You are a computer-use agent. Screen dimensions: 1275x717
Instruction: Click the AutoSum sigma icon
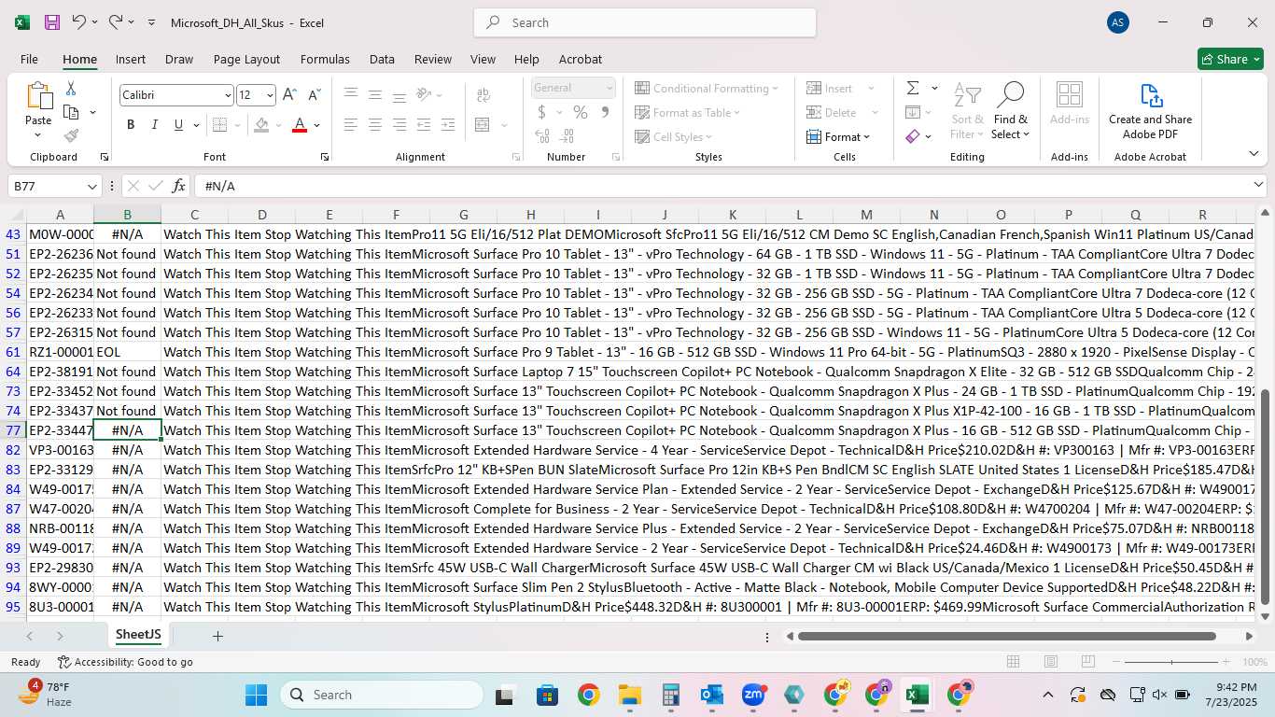913,88
